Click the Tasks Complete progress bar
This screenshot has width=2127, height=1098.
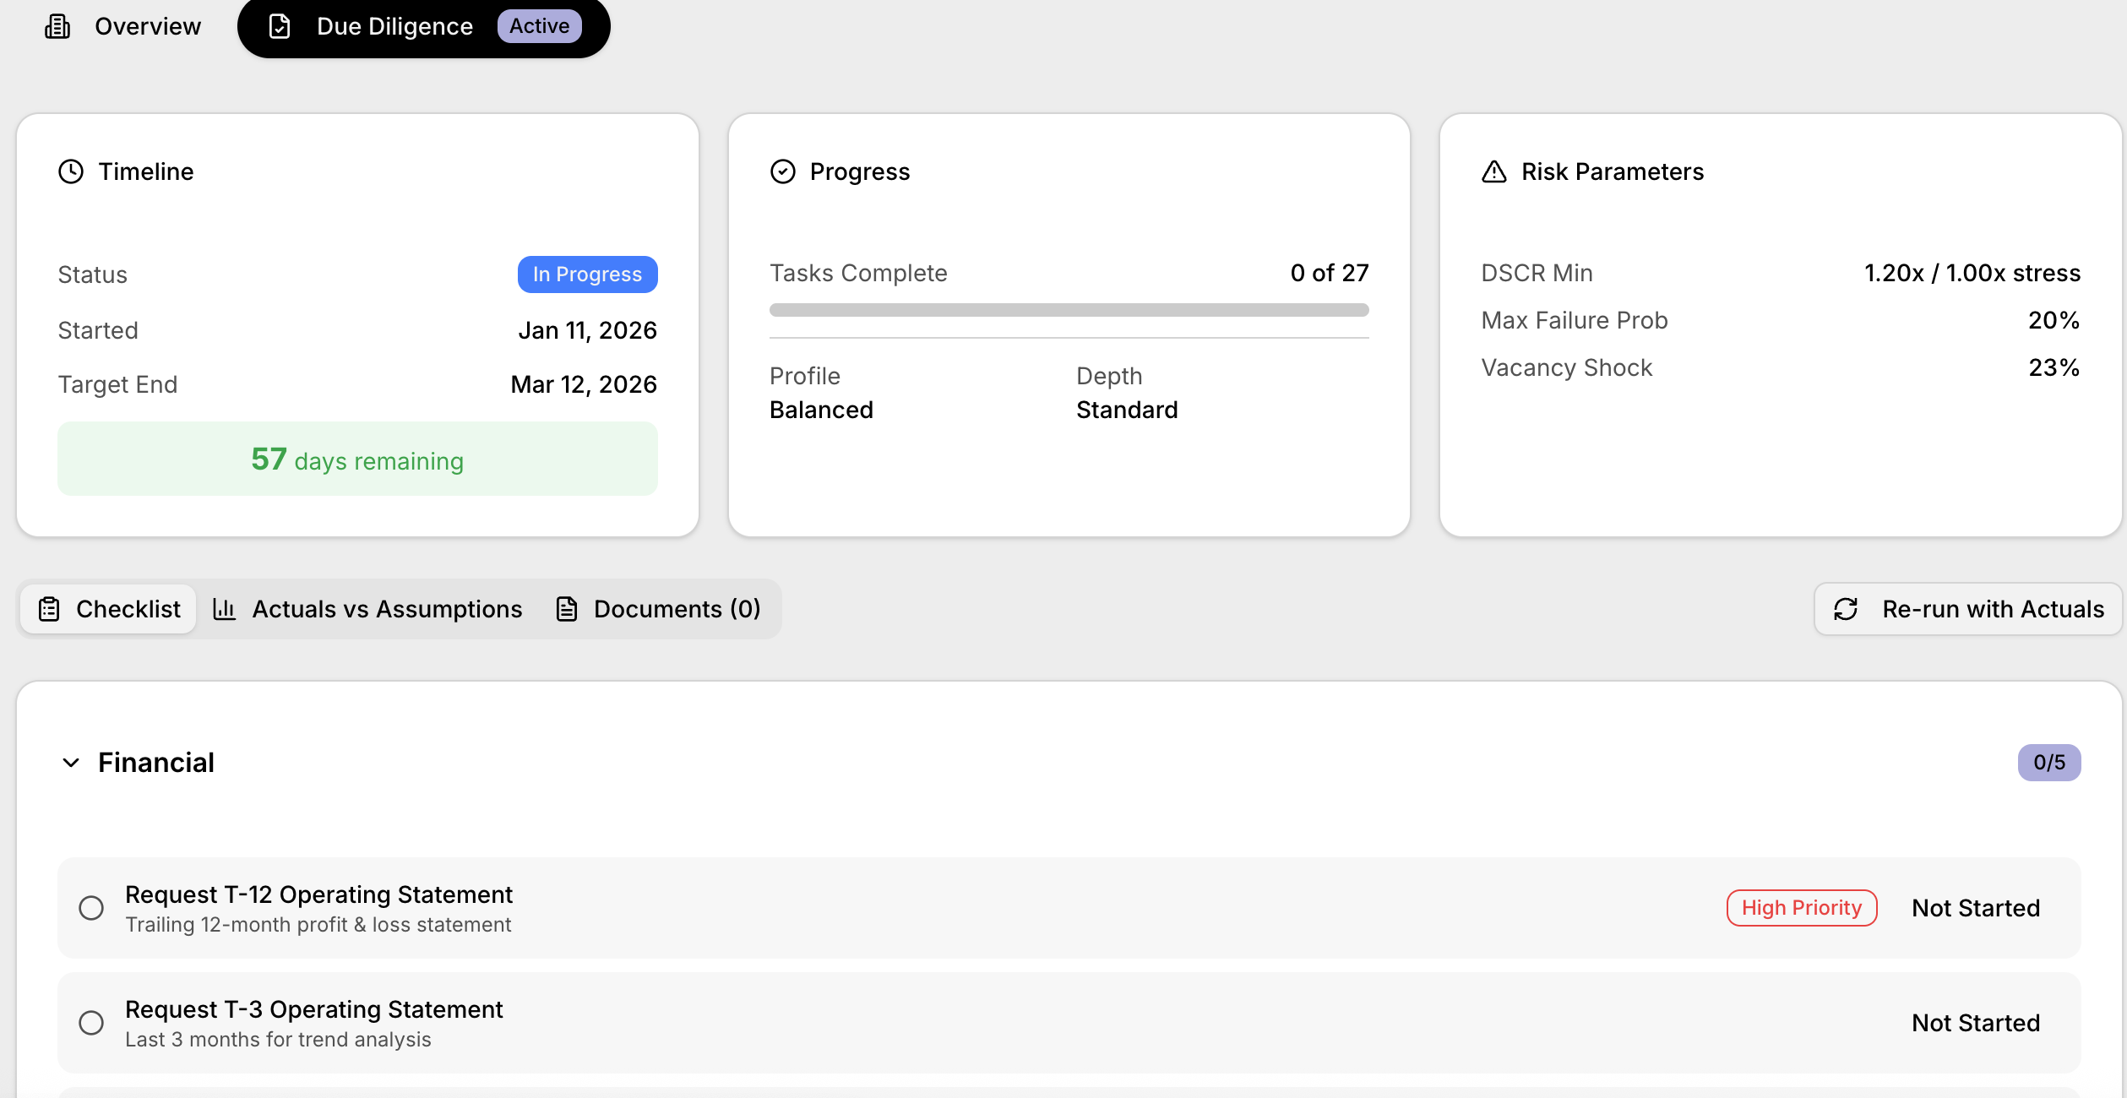pyautogui.click(x=1068, y=310)
